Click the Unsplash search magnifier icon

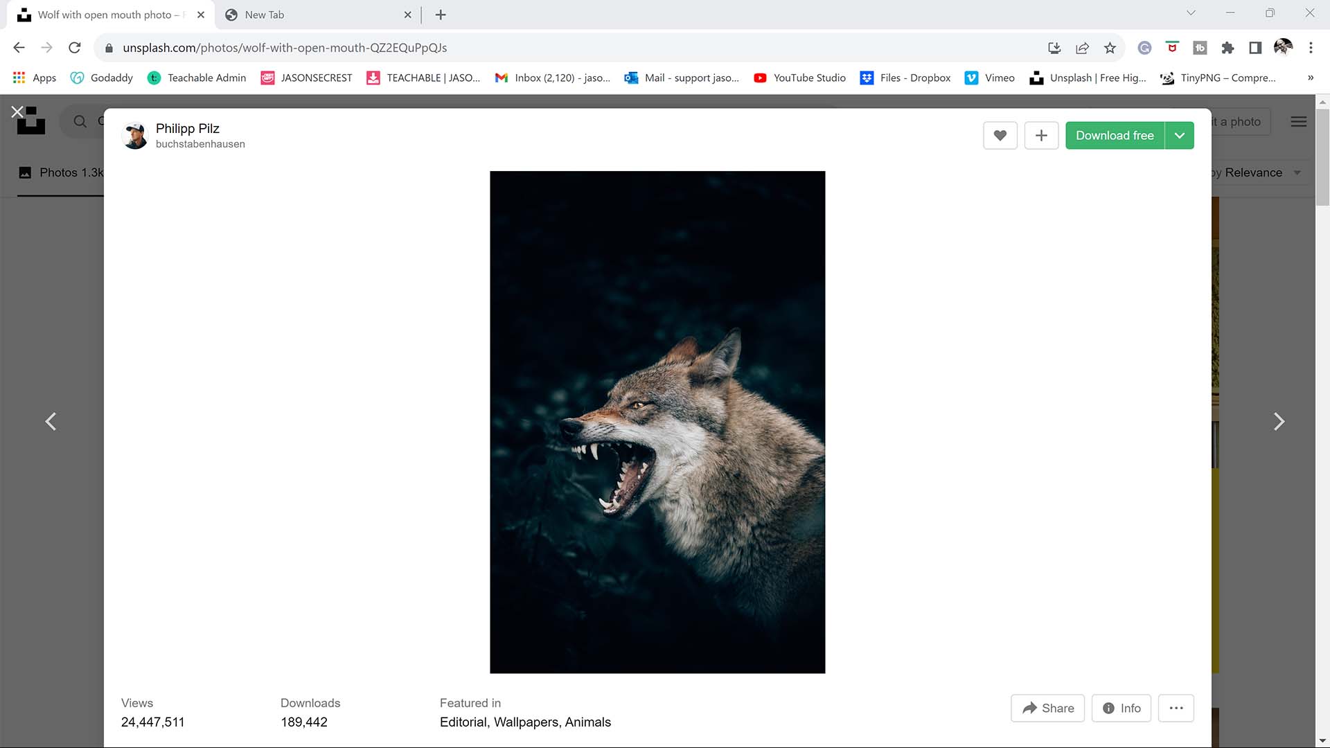(80, 122)
